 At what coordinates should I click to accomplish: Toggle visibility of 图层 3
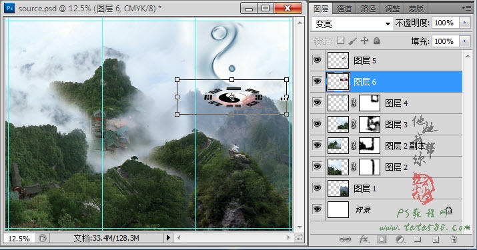click(x=317, y=124)
